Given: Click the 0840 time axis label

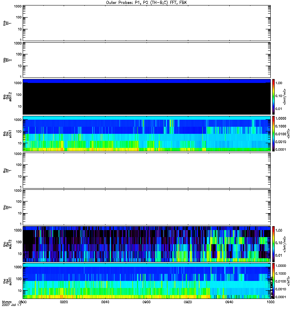Looking at the screenshot, I should click(105, 302).
